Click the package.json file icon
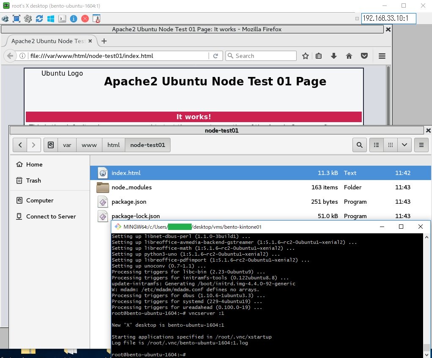The width and height of the screenshot is (432, 358). pyautogui.click(x=103, y=202)
